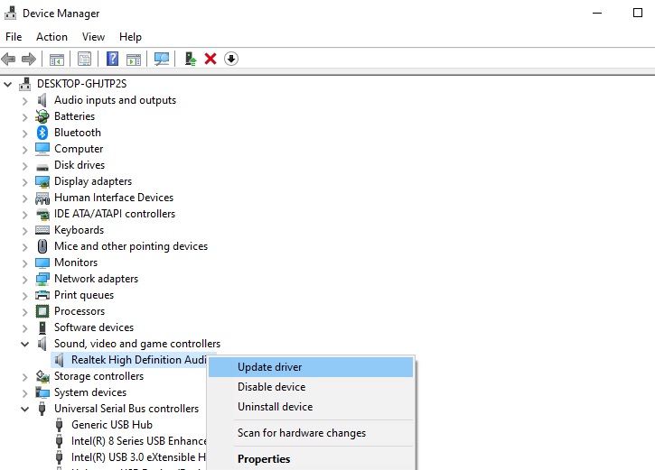
Task: Select the Storage controllers label
Action: 98,376
